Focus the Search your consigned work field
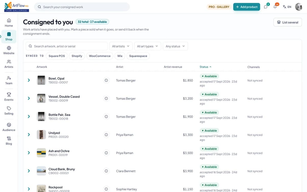Viewport: 307px width, 192px height. coord(82,7)
